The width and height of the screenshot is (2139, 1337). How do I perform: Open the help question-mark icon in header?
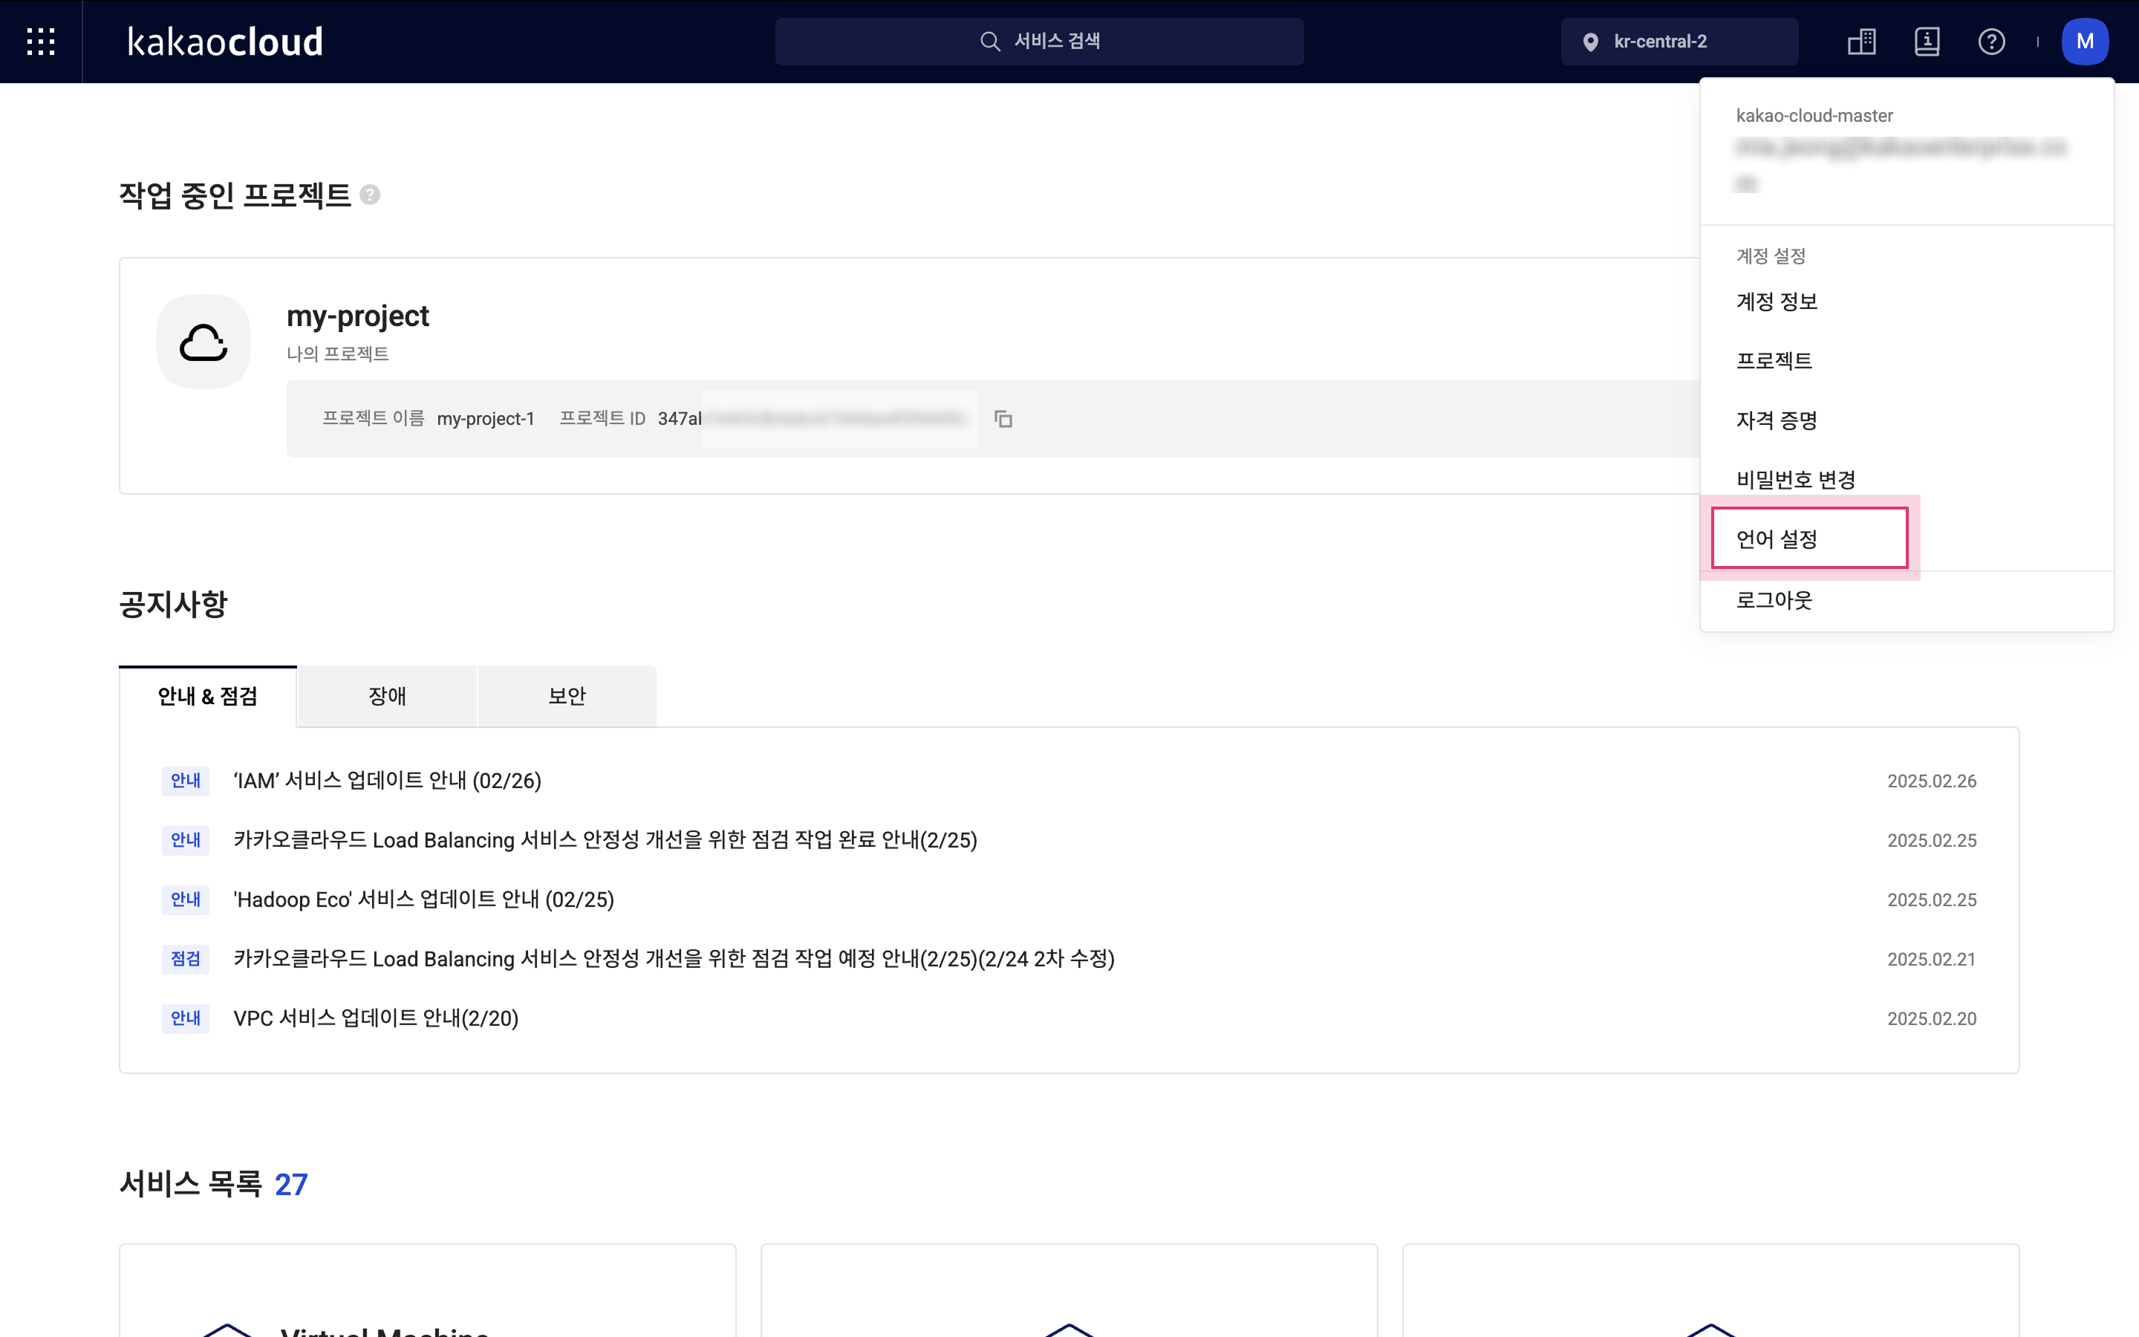[1991, 42]
